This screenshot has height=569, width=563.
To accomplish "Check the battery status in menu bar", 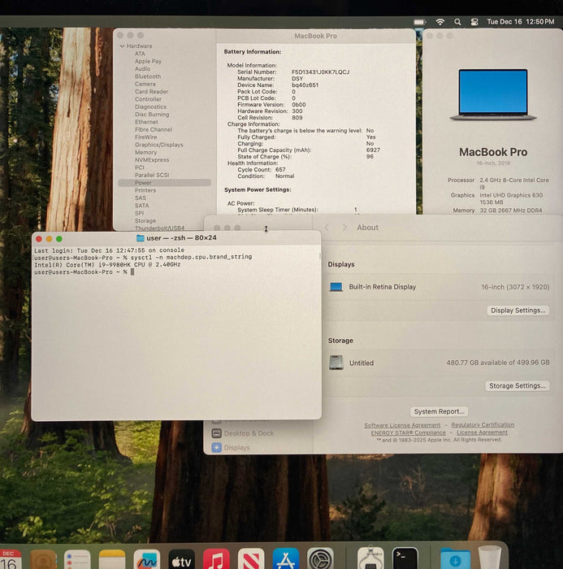I will click(x=420, y=22).
